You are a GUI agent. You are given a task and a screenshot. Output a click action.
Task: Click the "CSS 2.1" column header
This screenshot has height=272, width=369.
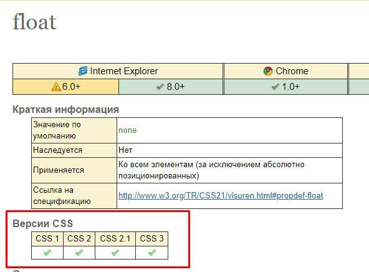tap(115, 238)
